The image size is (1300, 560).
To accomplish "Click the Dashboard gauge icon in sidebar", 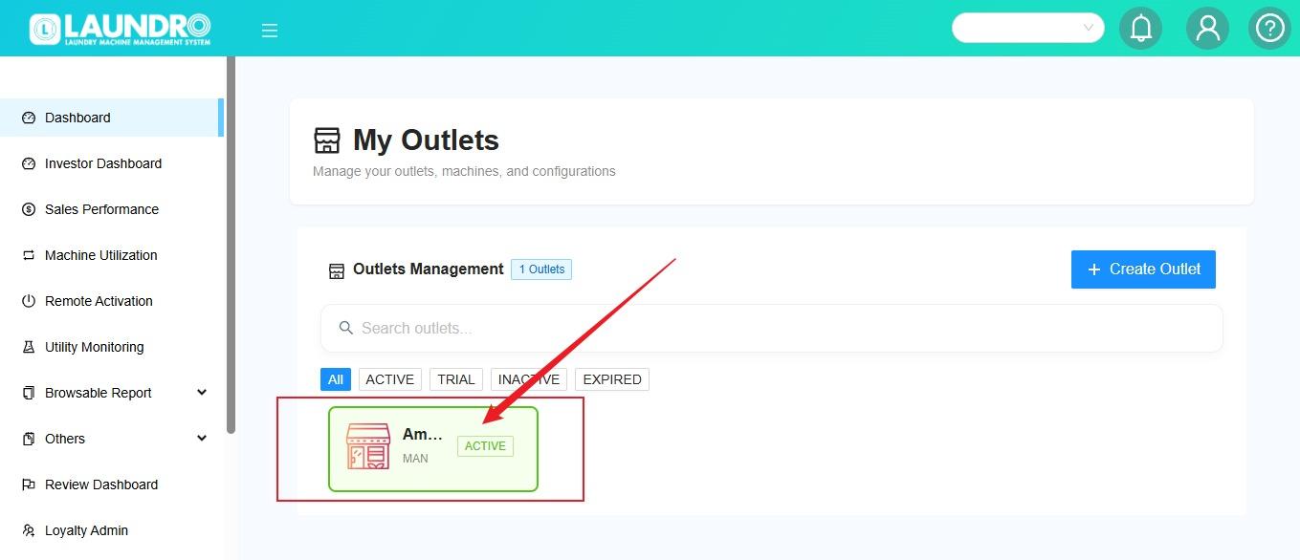I will (29, 118).
